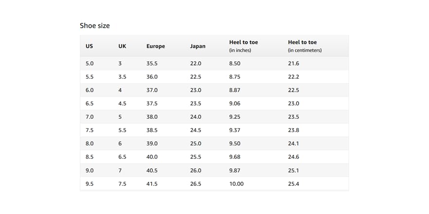Select the UK size 4.5 cell
The height and width of the screenshot is (214, 429).
point(123,103)
